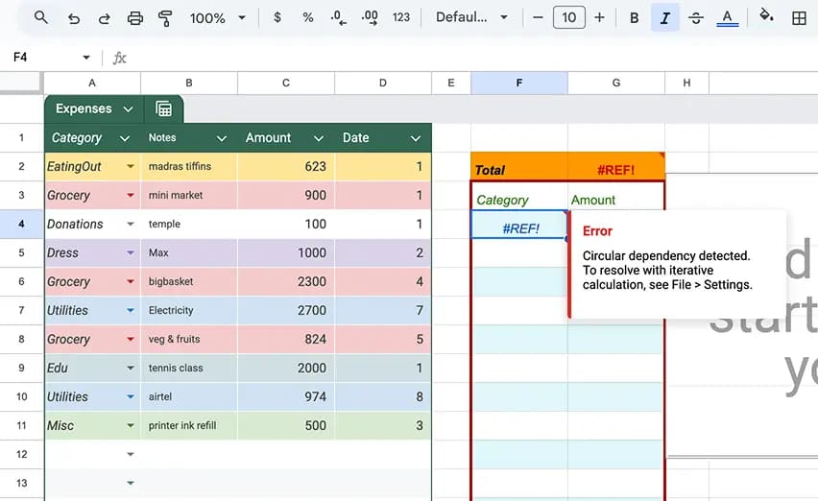Viewport: 818px width, 501px height.
Task: Open the name box dropdown arrow
Action: [86, 58]
